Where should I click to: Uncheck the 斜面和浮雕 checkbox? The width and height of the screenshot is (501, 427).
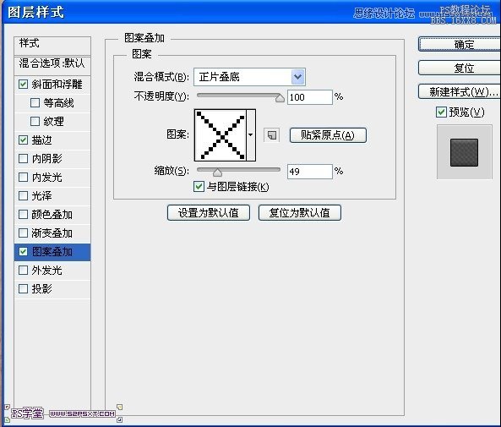23,84
